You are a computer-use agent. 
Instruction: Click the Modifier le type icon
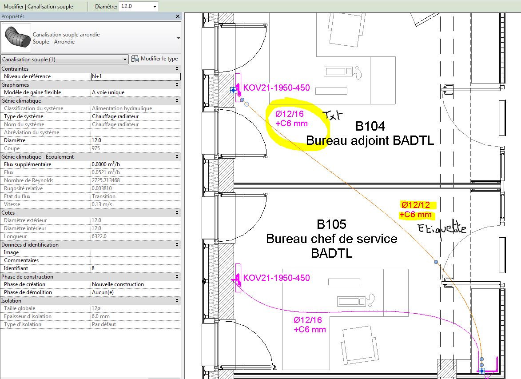point(135,59)
